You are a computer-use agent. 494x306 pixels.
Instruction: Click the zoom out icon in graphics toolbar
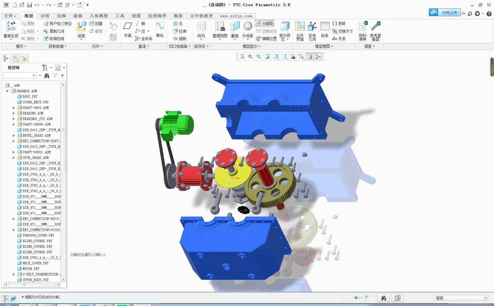(x=259, y=56)
